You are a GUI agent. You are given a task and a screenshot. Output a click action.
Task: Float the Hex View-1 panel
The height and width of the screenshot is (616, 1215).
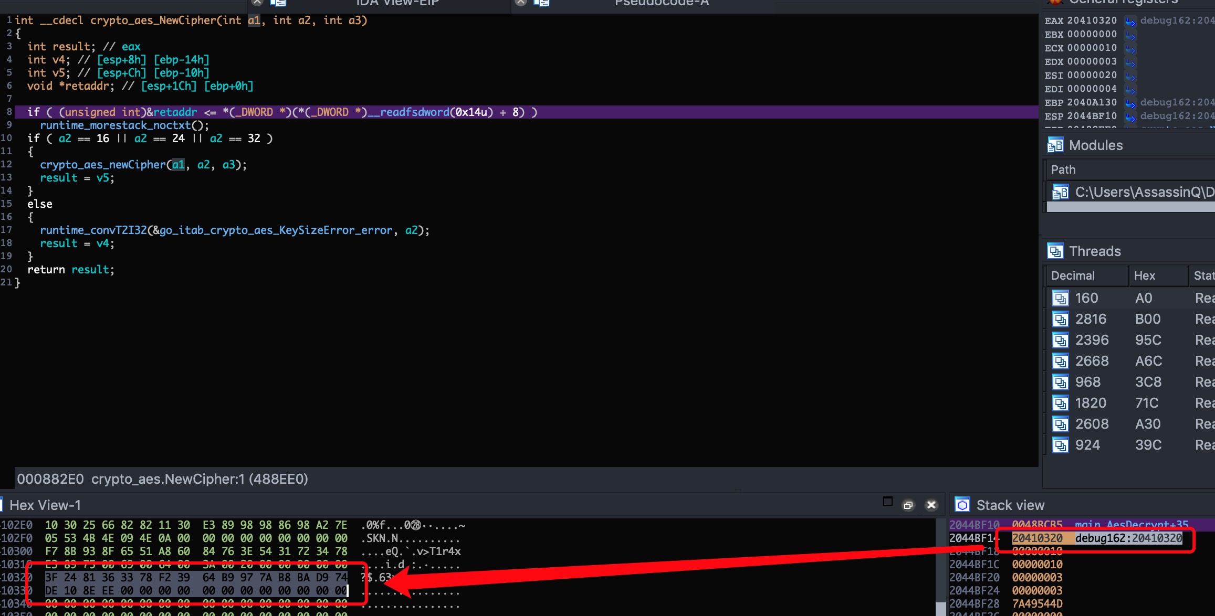point(908,505)
